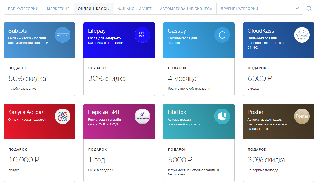Image resolution: width=317 pixels, height=184 pixels.
Task: Click the search magnifier icon
Action: 309,9
